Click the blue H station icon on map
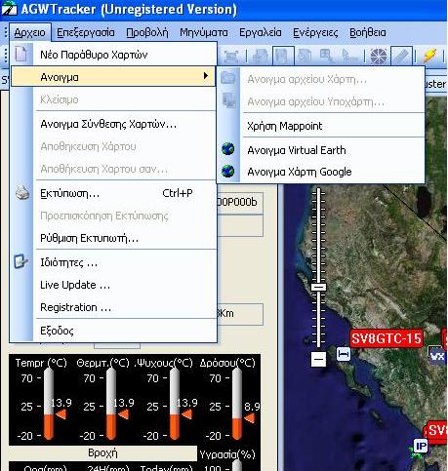 pyautogui.click(x=344, y=354)
